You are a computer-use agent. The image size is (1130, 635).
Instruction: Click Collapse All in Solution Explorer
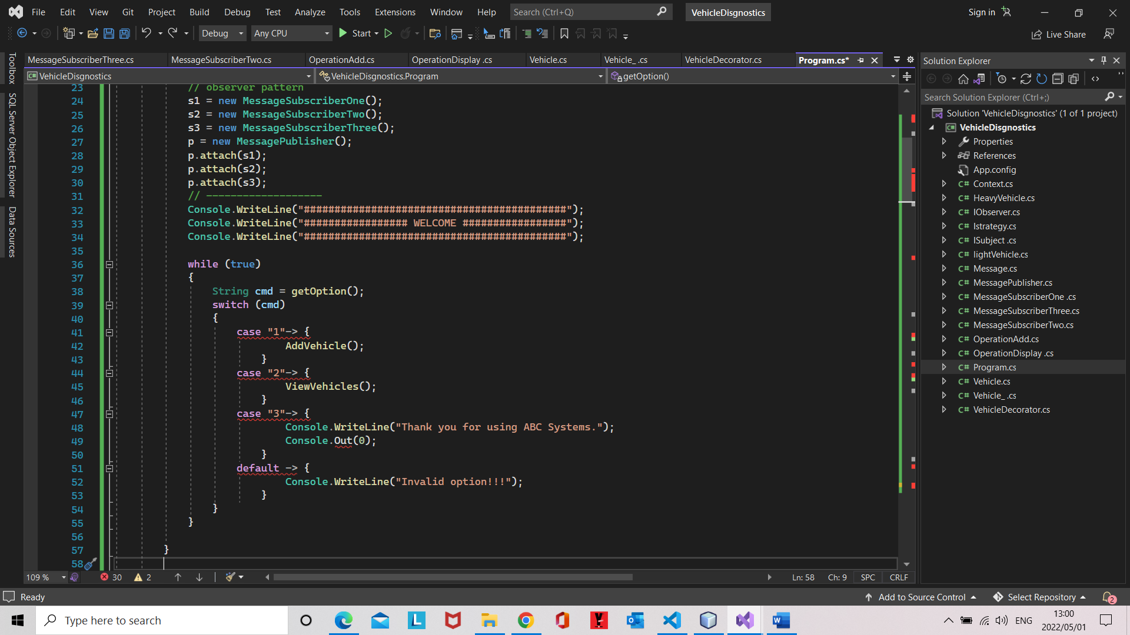[1058, 79]
